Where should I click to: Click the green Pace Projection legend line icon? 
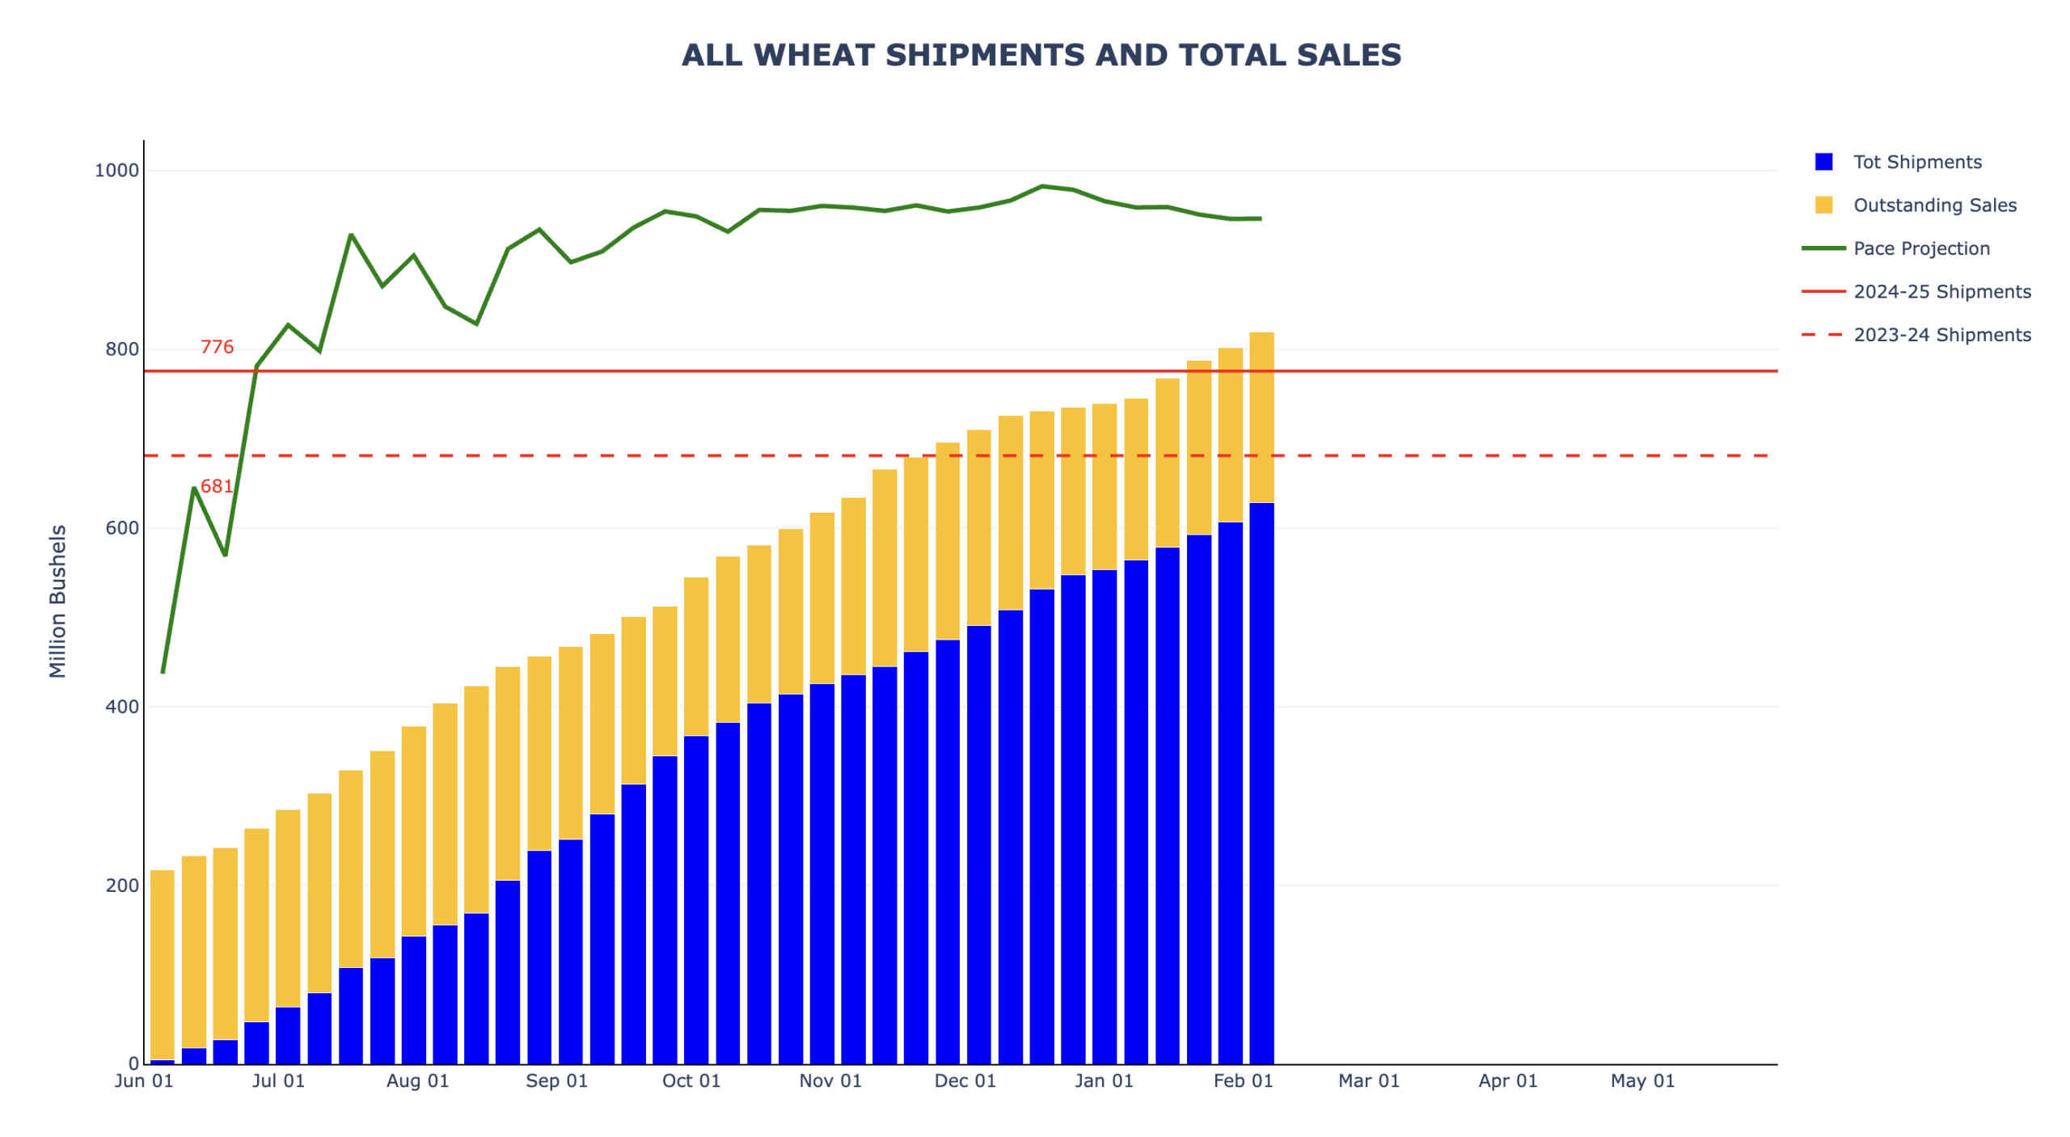(1823, 248)
